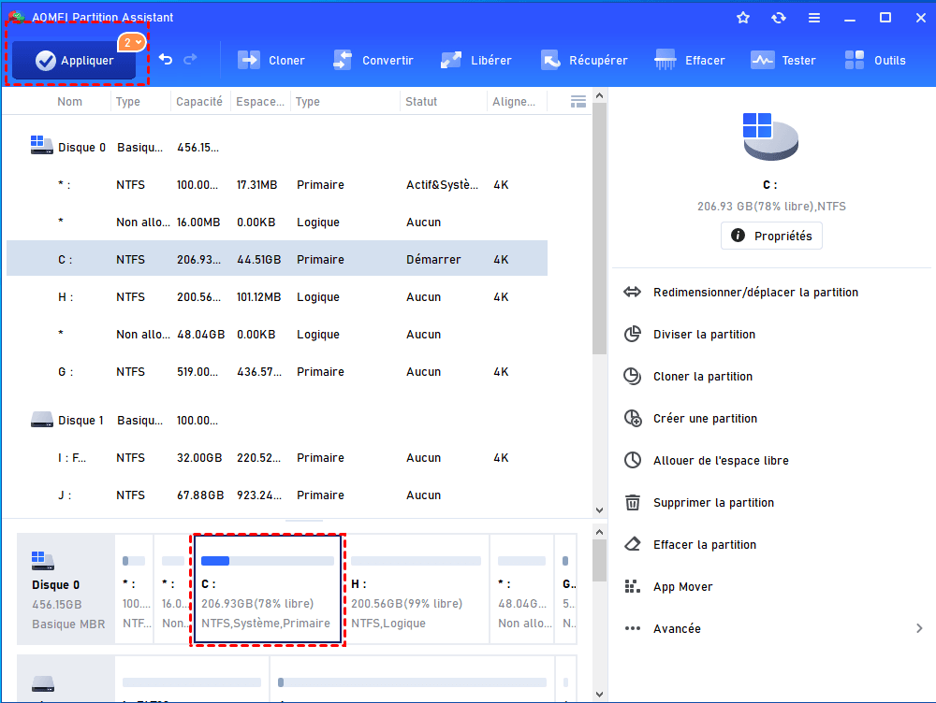936x703 pixels.
Task: Select the 48.04GB unallocated row
Action: click(x=277, y=335)
